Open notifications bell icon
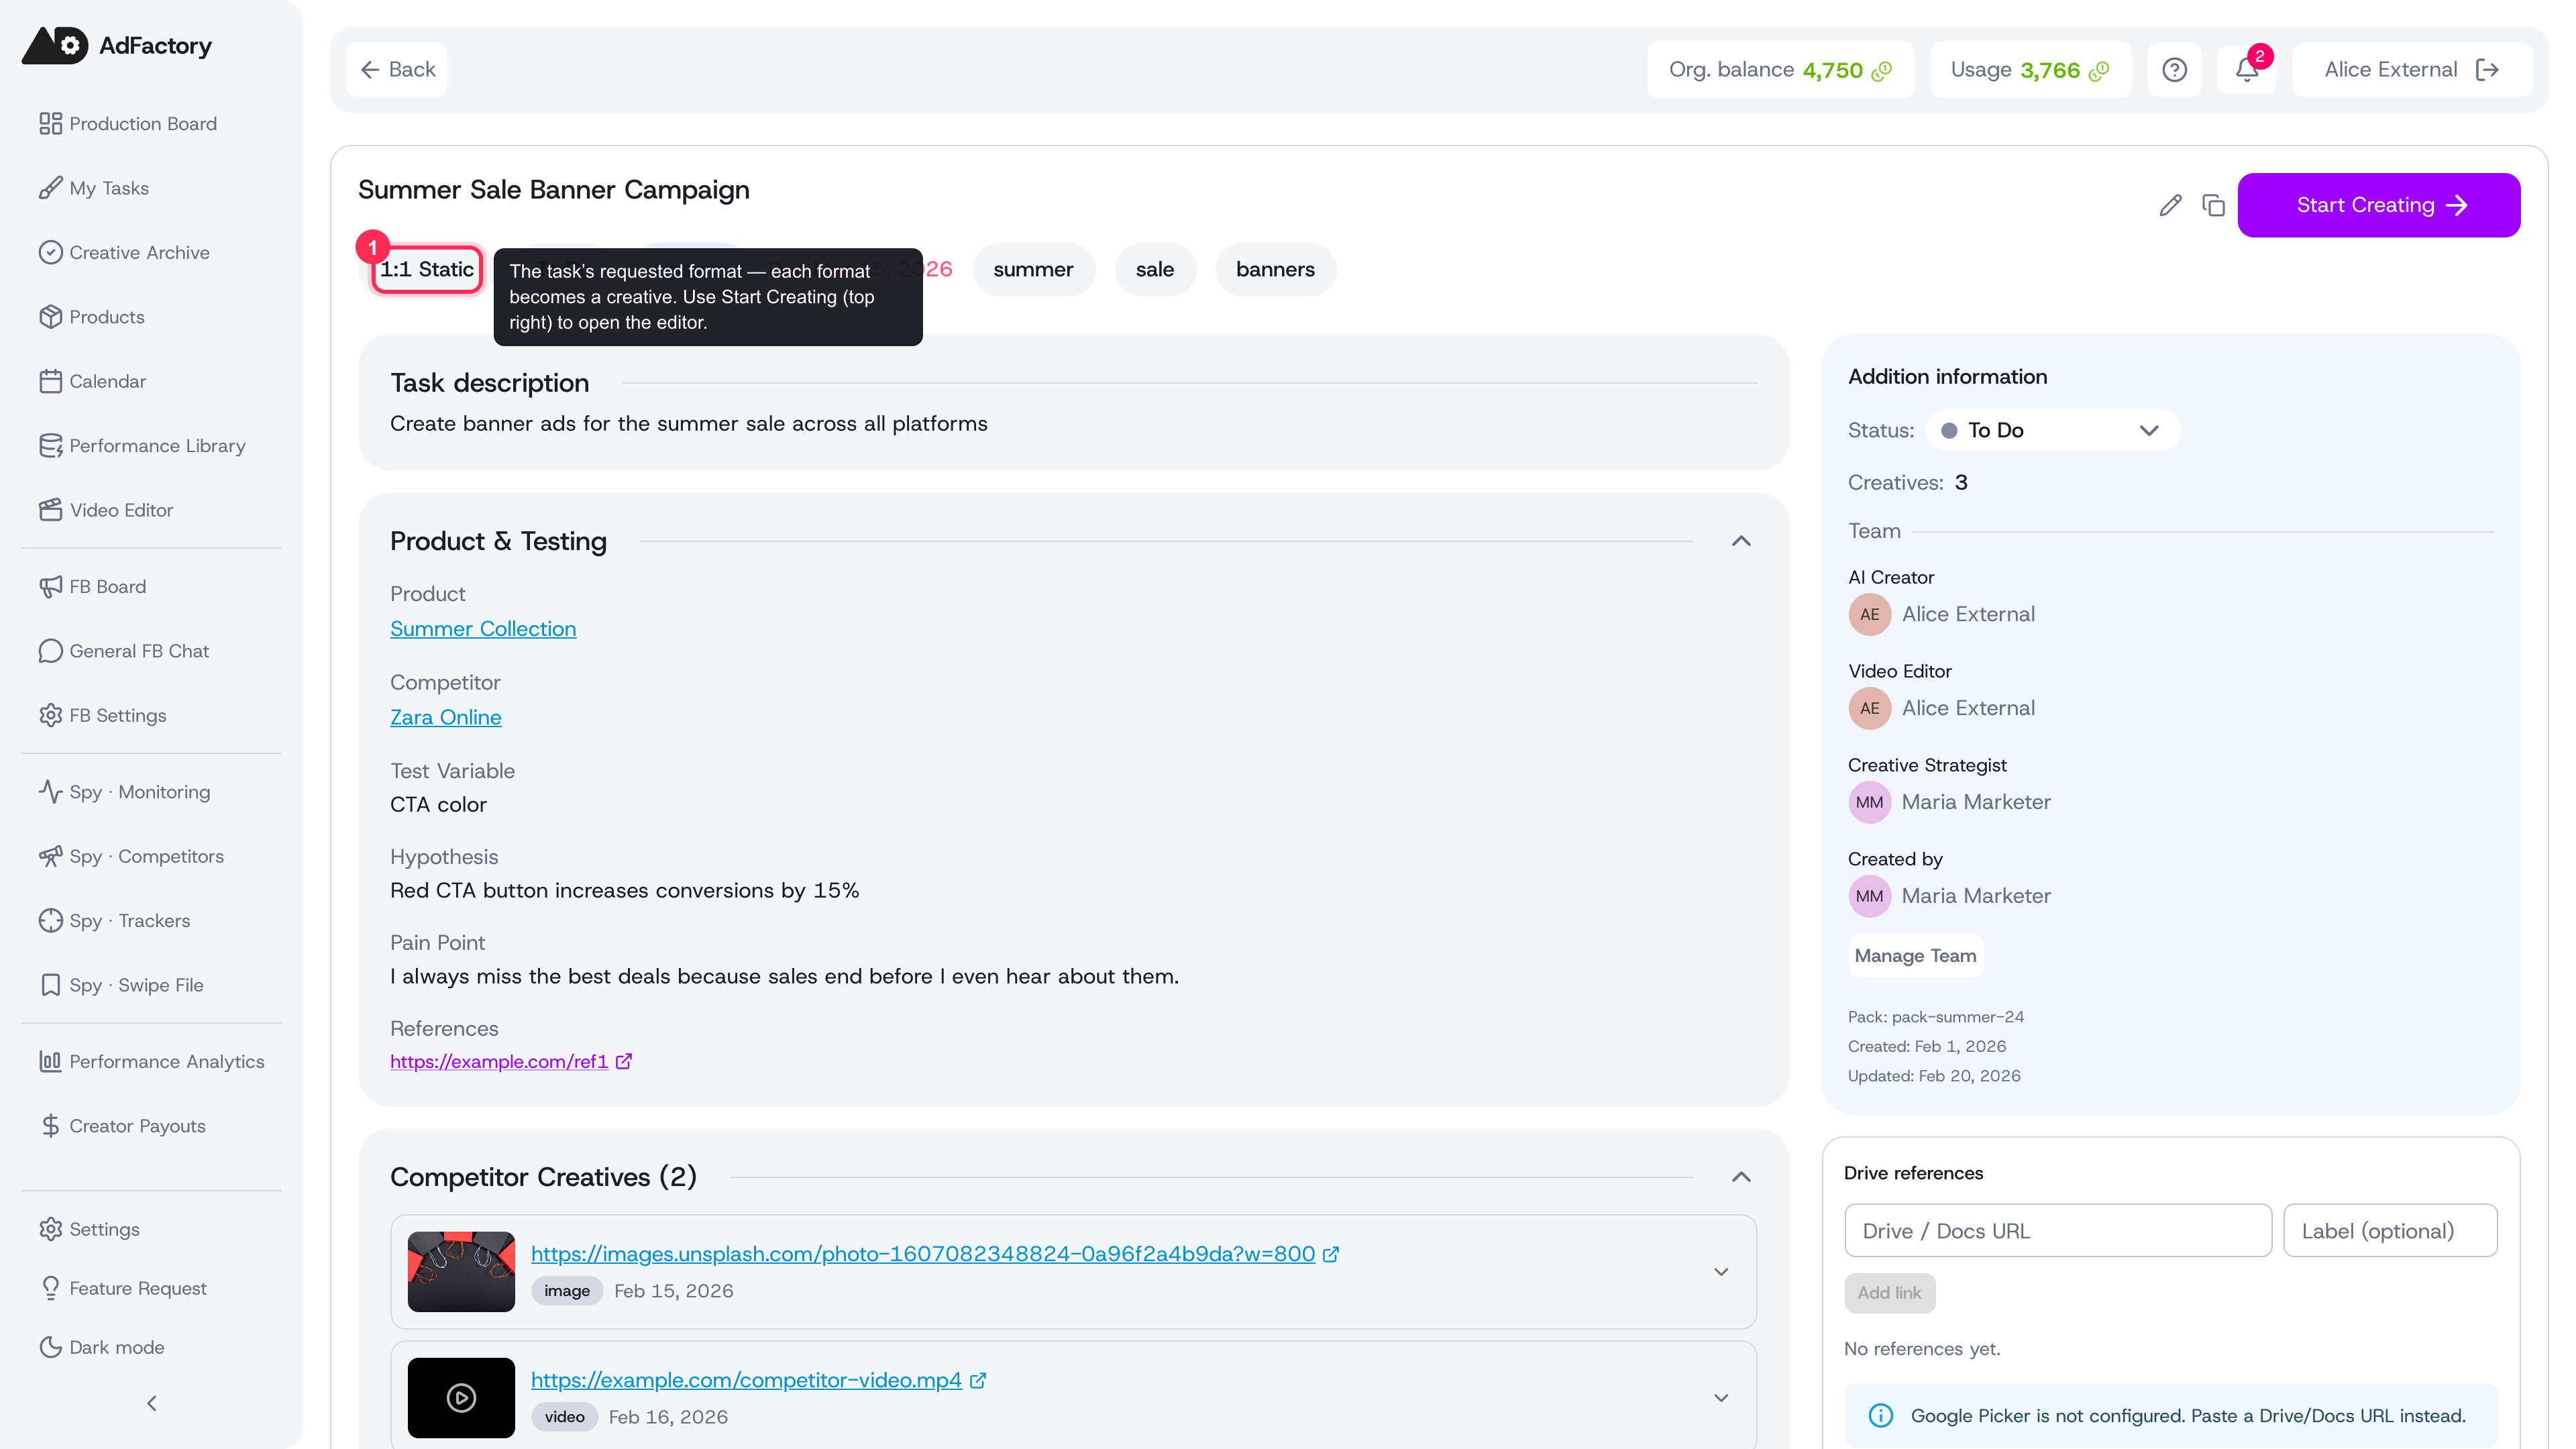Viewport: 2576px width, 1449px height. click(2247, 69)
